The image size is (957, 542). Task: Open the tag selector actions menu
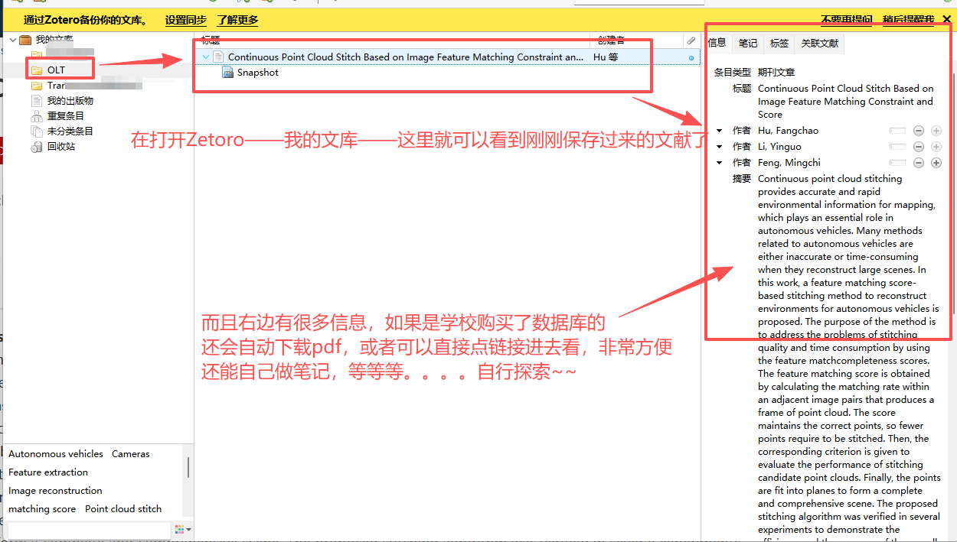pyautogui.click(x=182, y=529)
